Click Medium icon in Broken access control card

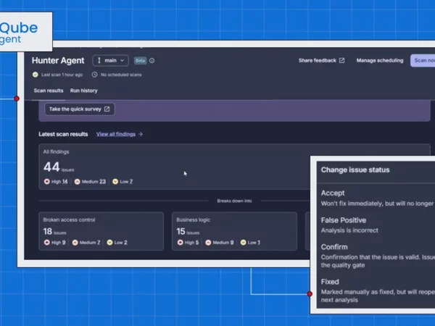click(75, 243)
